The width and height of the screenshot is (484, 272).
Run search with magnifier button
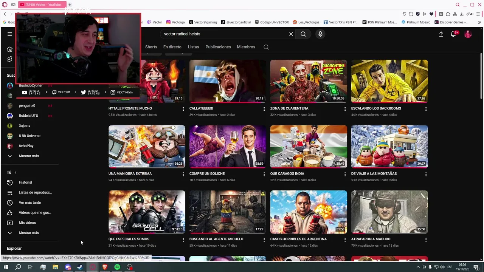coord(303,34)
